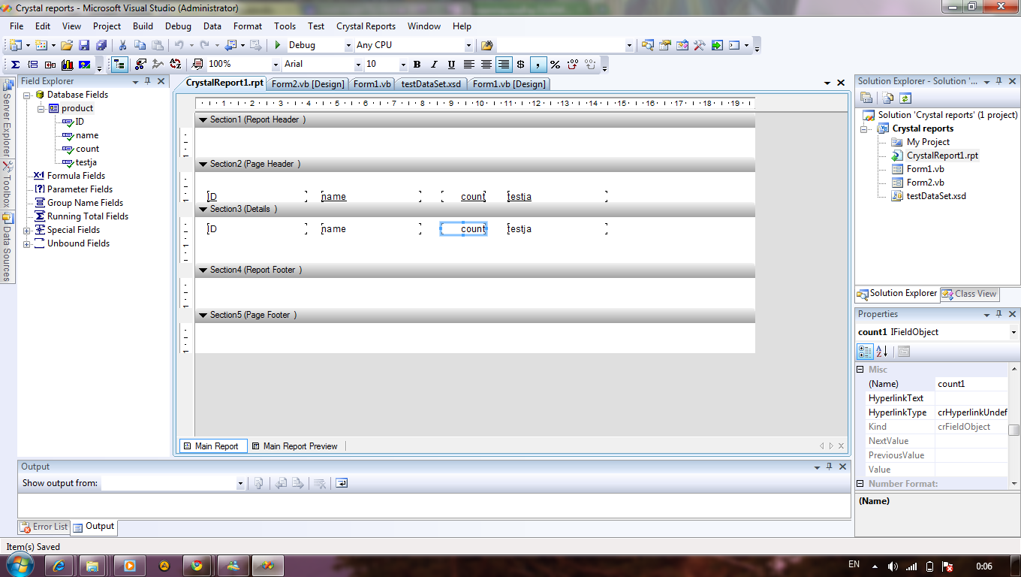Image resolution: width=1021 pixels, height=577 pixels.
Task: Click Show All Files in Solution Explorer
Action: click(x=888, y=98)
